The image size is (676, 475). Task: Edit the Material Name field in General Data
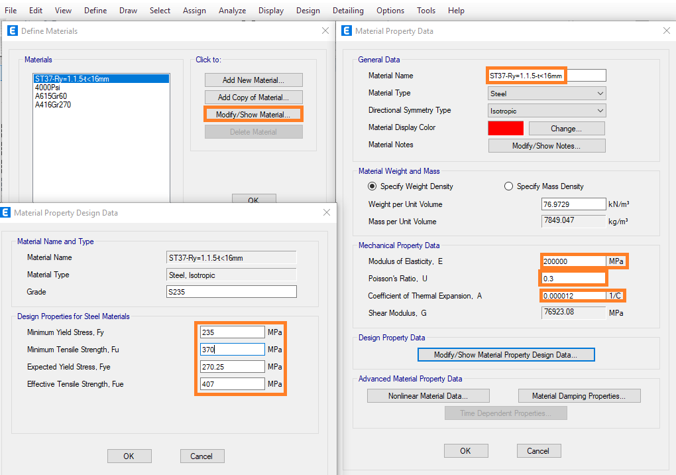[x=547, y=76]
